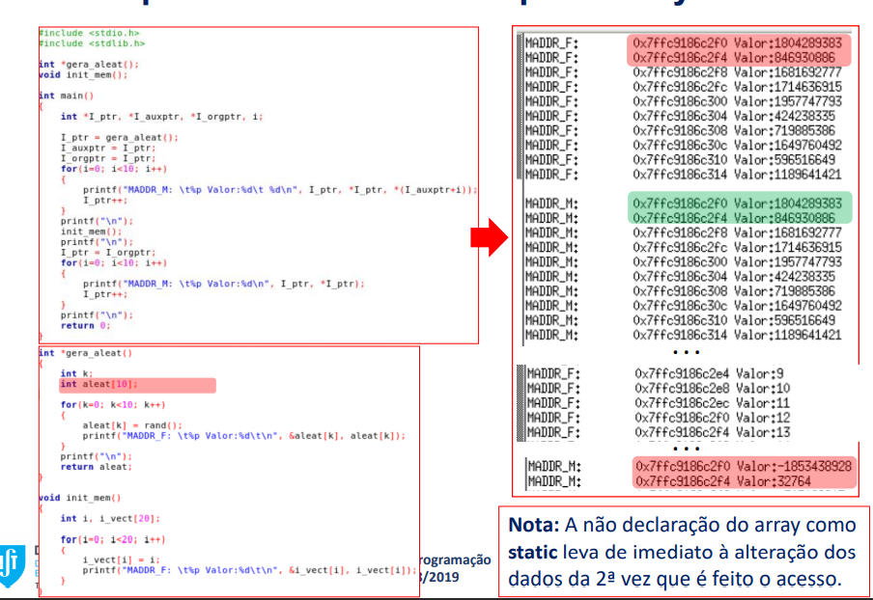
Task: Click the 'init_mem();' call inside main
Action: (x=92, y=232)
